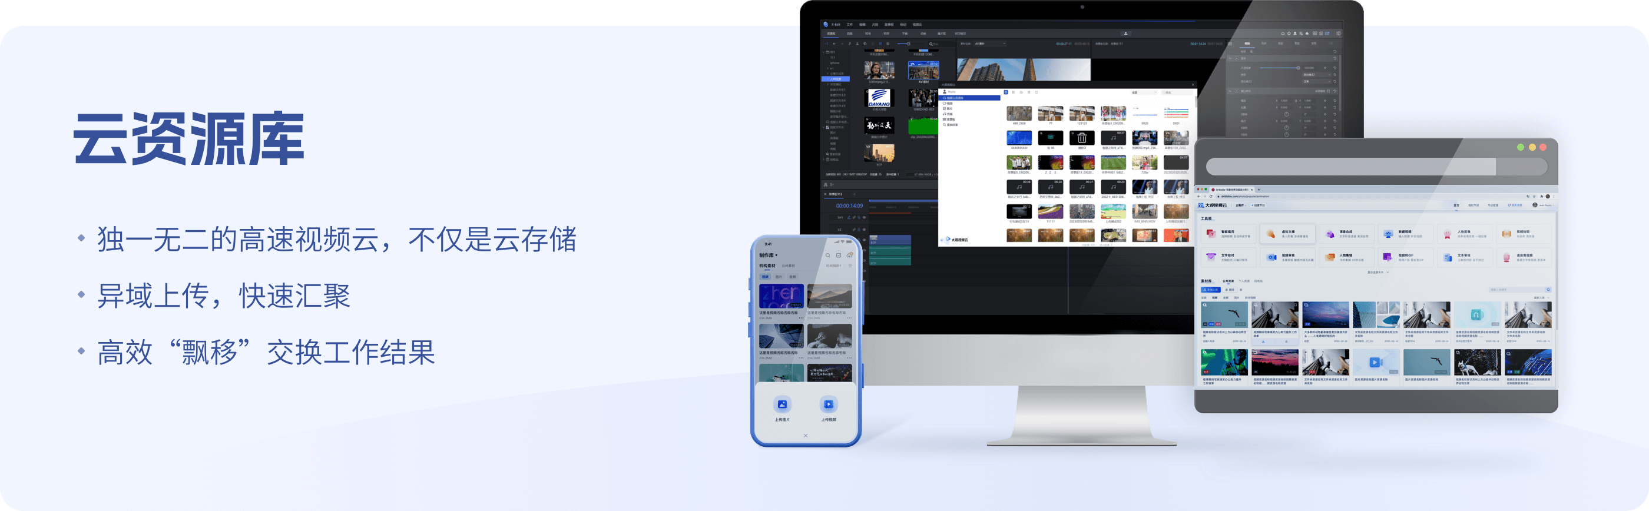This screenshot has height=511, width=1649.
Task: Tap the 上传图片 icon on the phone
Action: point(782,404)
